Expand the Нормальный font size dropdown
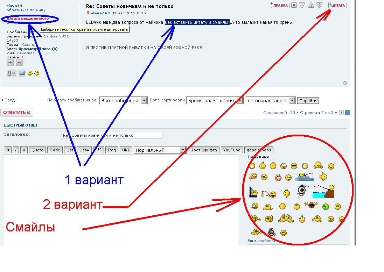This screenshot has height=272, width=384. click(160, 150)
